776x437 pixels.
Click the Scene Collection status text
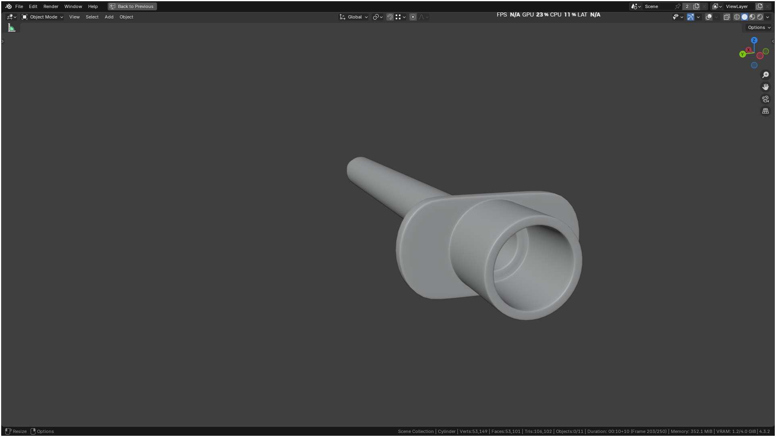tap(415, 431)
